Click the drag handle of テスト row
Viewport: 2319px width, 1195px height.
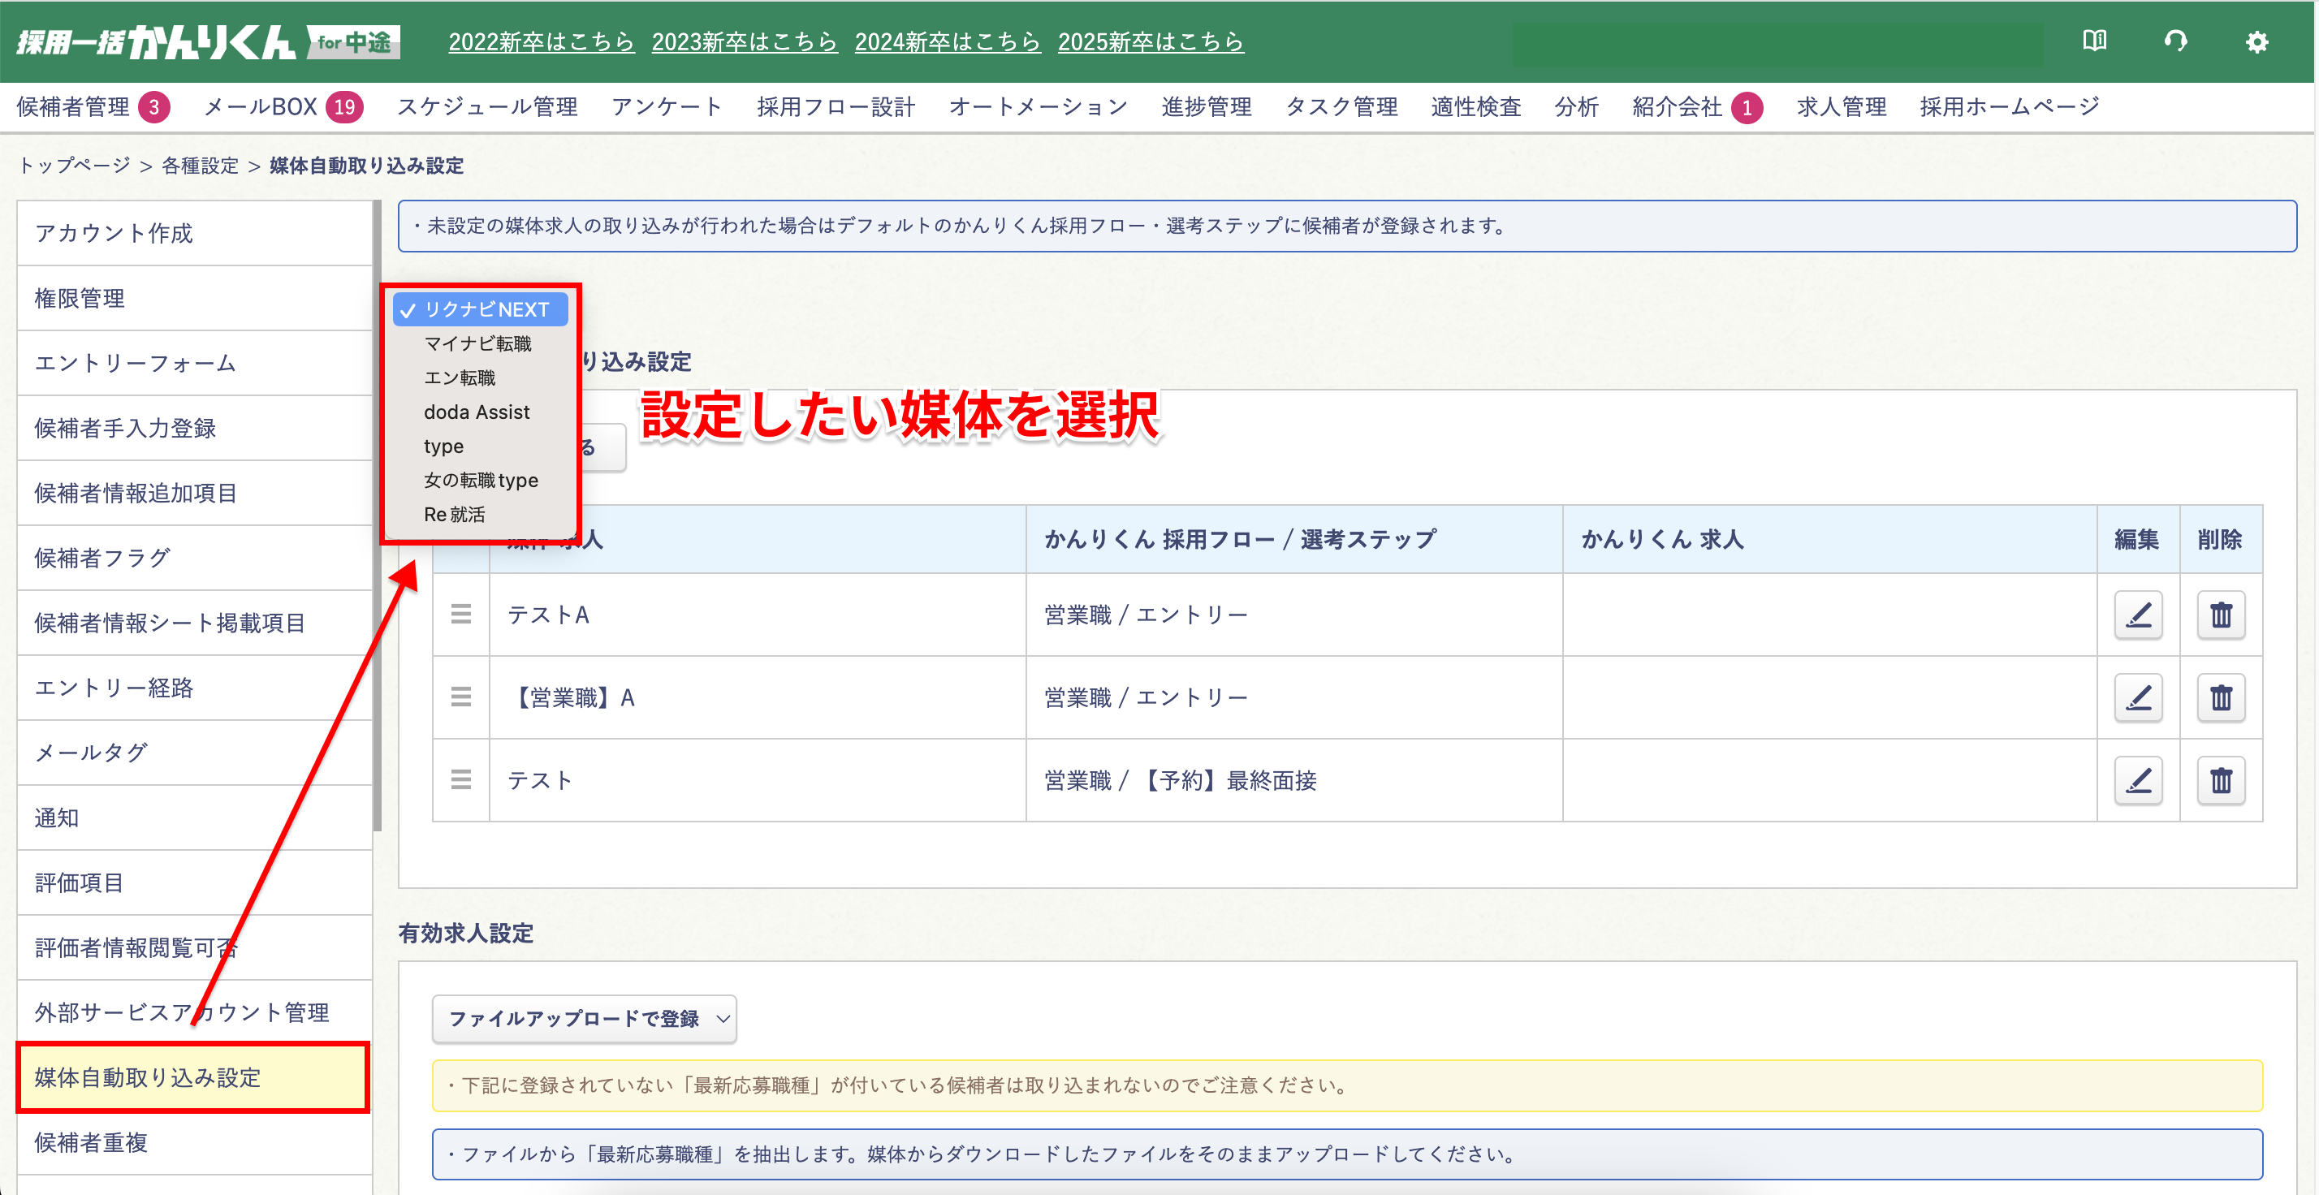[x=461, y=779]
